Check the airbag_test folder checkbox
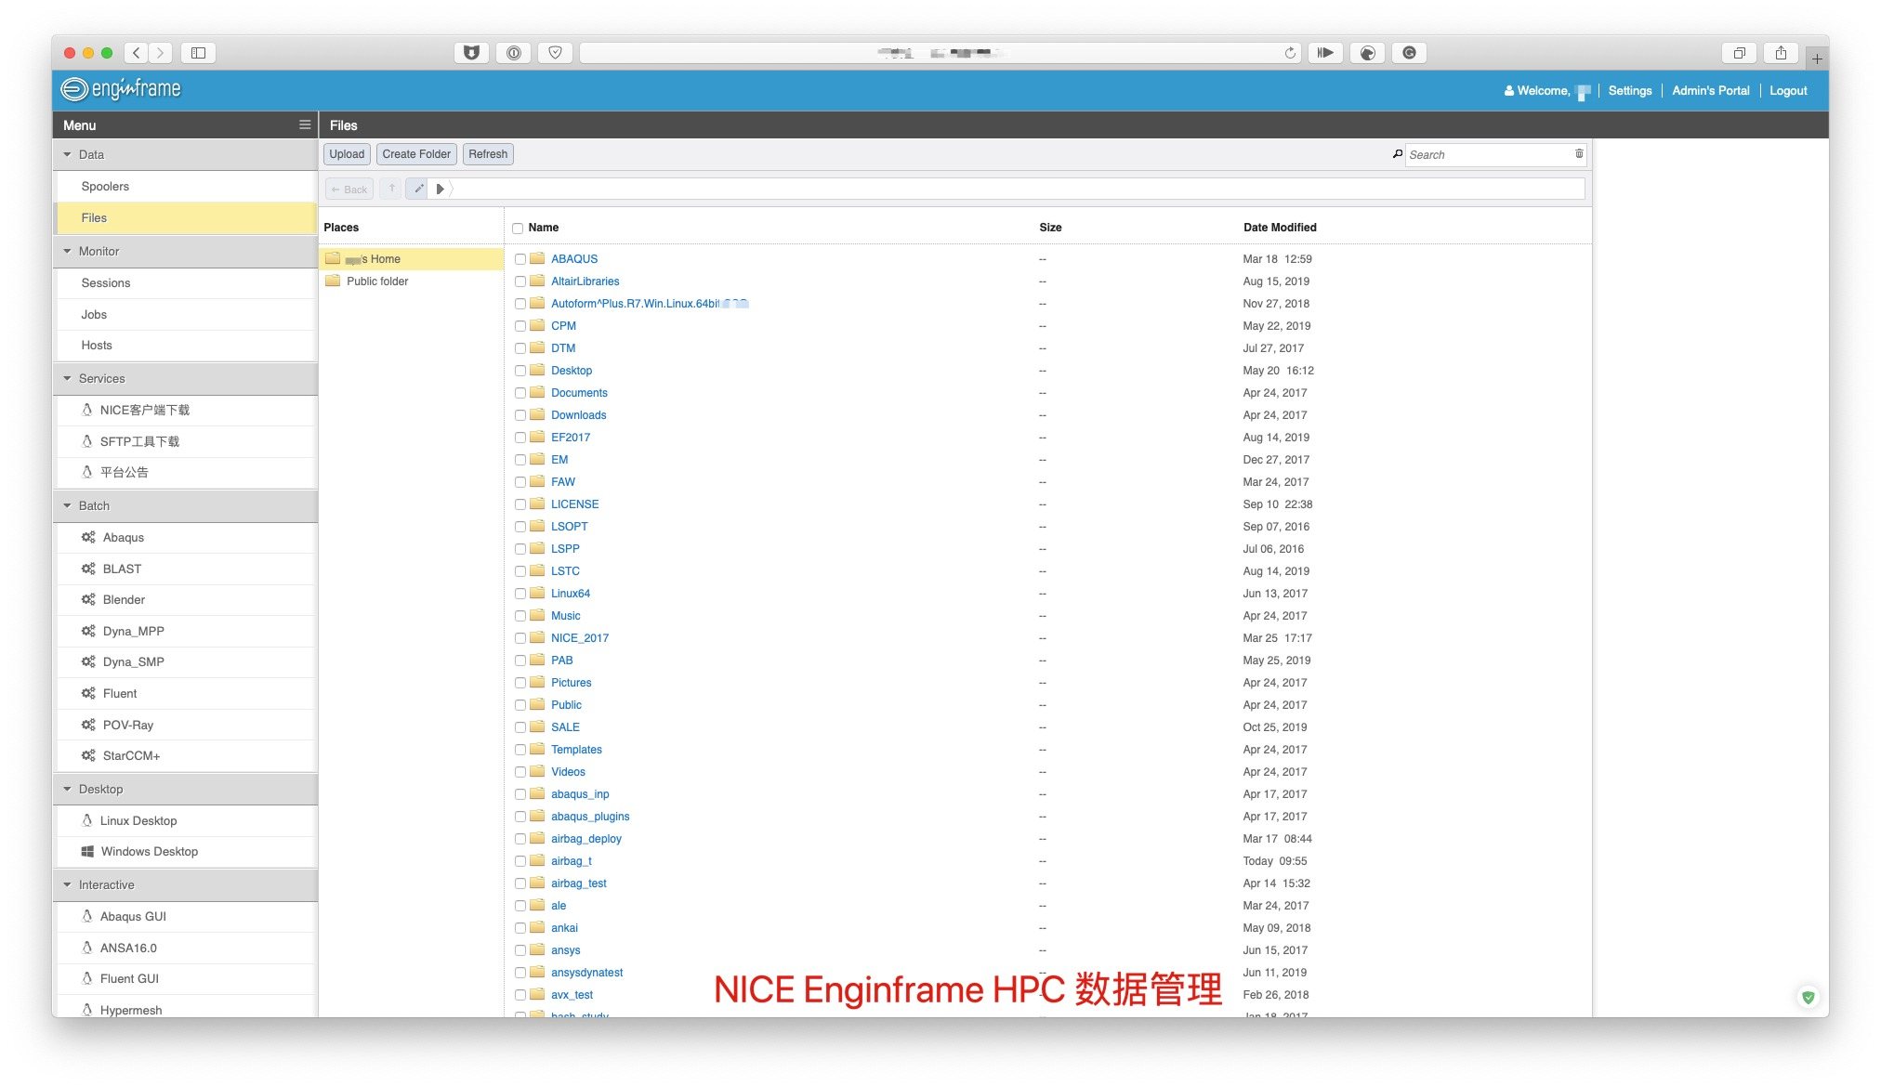This screenshot has width=1881, height=1086. (x=520, y=883)
